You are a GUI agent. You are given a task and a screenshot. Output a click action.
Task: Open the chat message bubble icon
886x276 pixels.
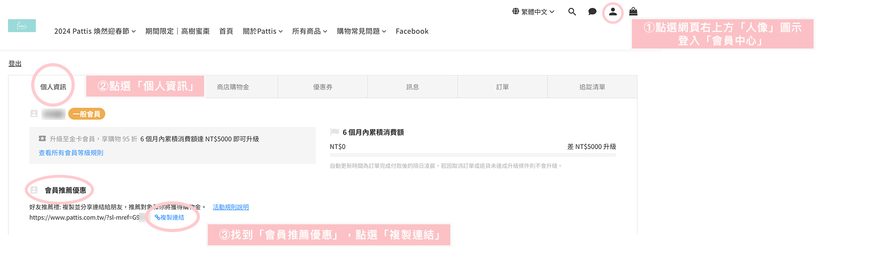592,12
